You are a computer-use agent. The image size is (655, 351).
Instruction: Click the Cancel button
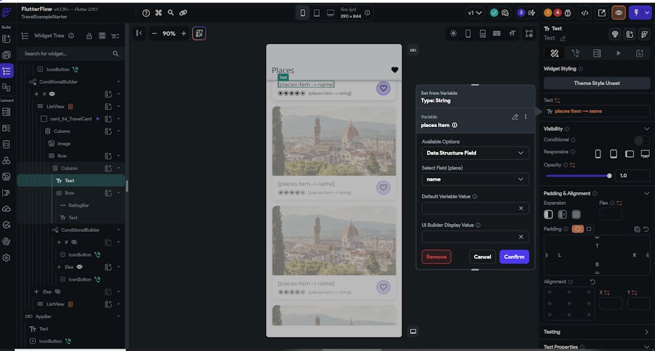pyautogui.click(x=483, y=257)
